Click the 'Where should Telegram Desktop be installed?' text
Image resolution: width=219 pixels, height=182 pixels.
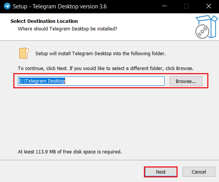(68, 29)
